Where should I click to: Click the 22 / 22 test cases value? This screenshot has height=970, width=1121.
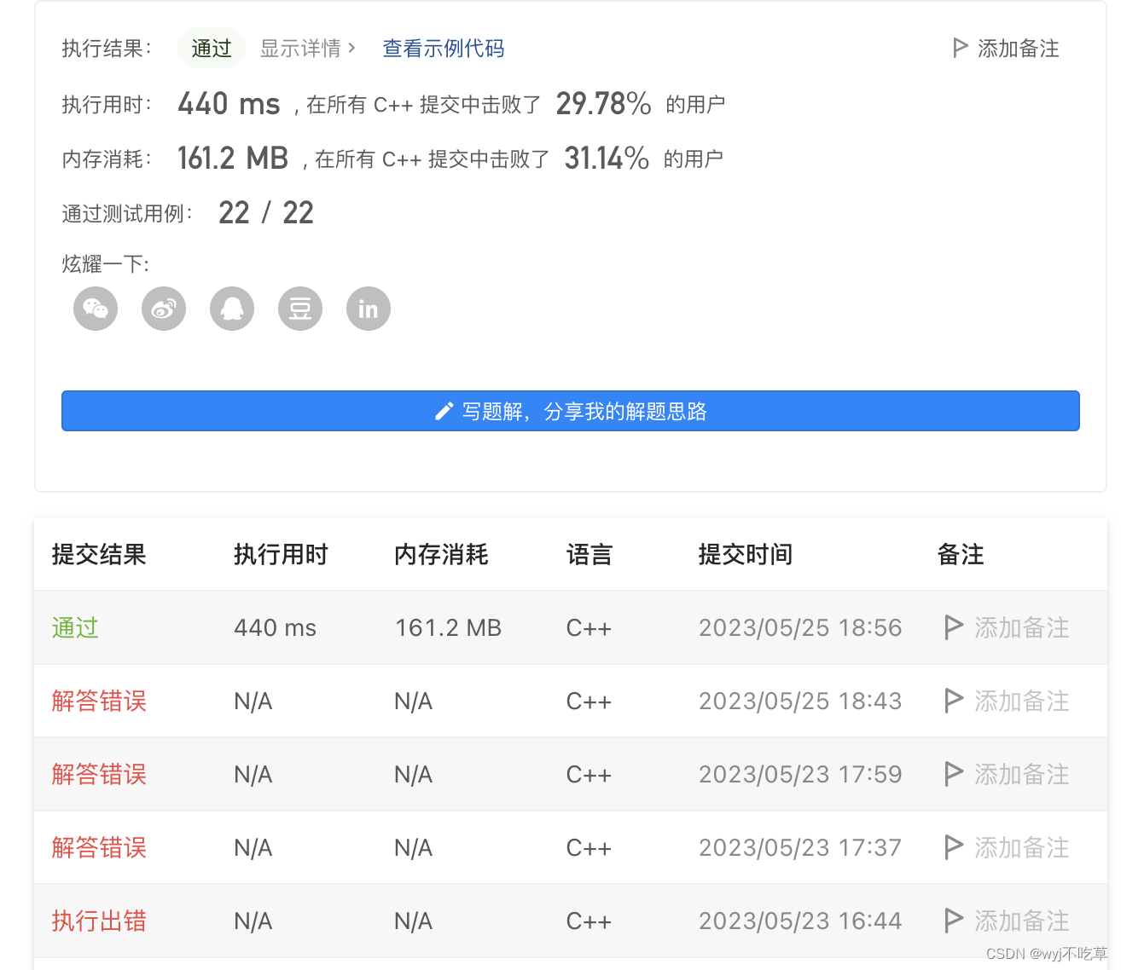[266, 213]
